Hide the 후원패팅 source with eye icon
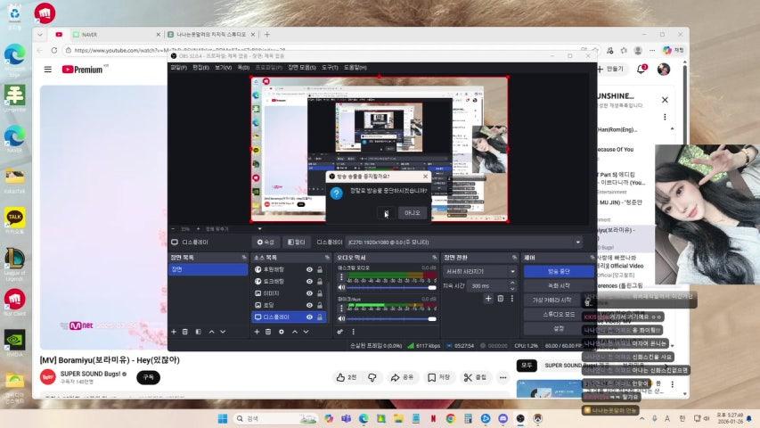The width and height of the screenshot is (760, 428). tap(309, 269)
